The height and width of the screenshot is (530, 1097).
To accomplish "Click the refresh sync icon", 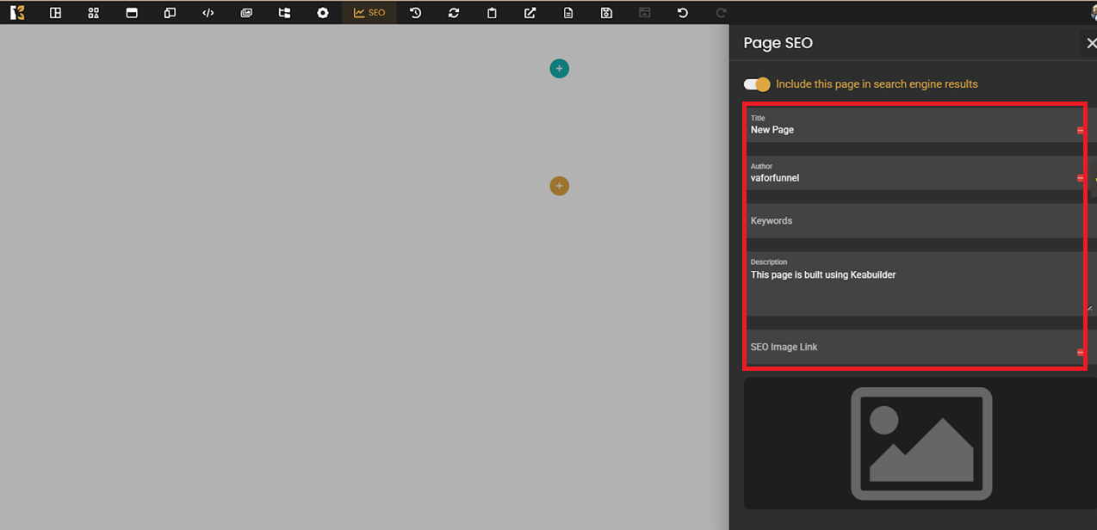I will pos(454,13).
